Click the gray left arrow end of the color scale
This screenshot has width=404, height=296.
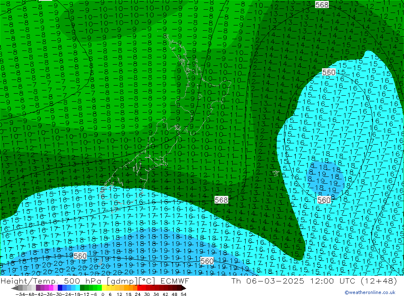click(x=15, y=288)
